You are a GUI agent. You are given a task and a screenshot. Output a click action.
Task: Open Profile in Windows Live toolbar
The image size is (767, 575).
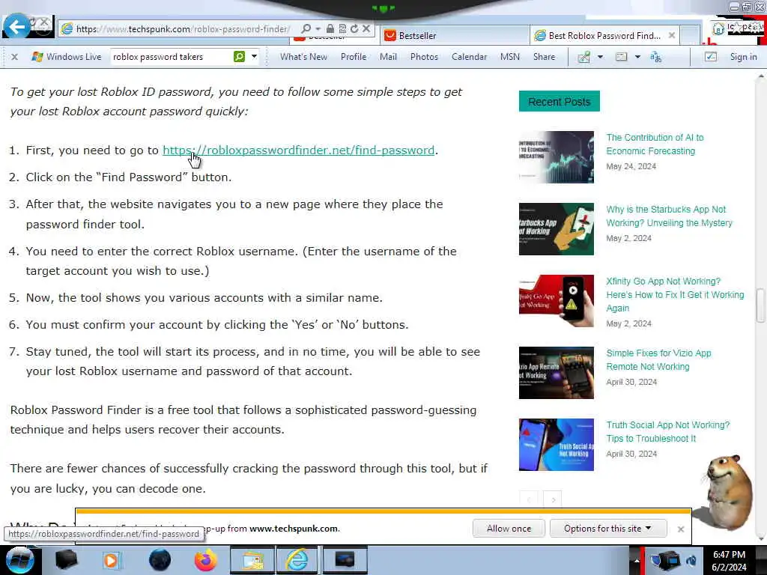coord(354,57)
